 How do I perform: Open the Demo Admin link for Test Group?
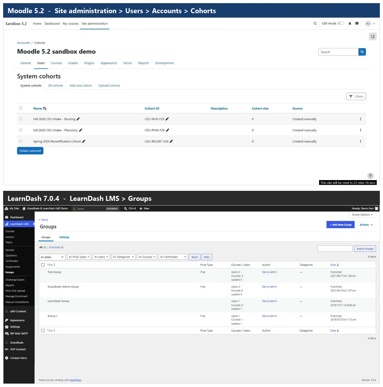click(x=270, y=272)
